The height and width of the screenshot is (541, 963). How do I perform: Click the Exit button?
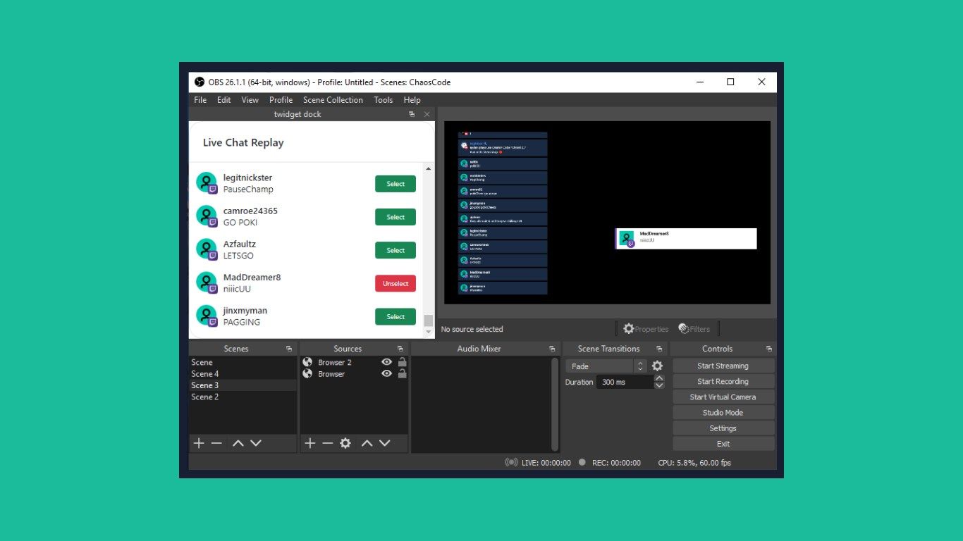[723, 444]
